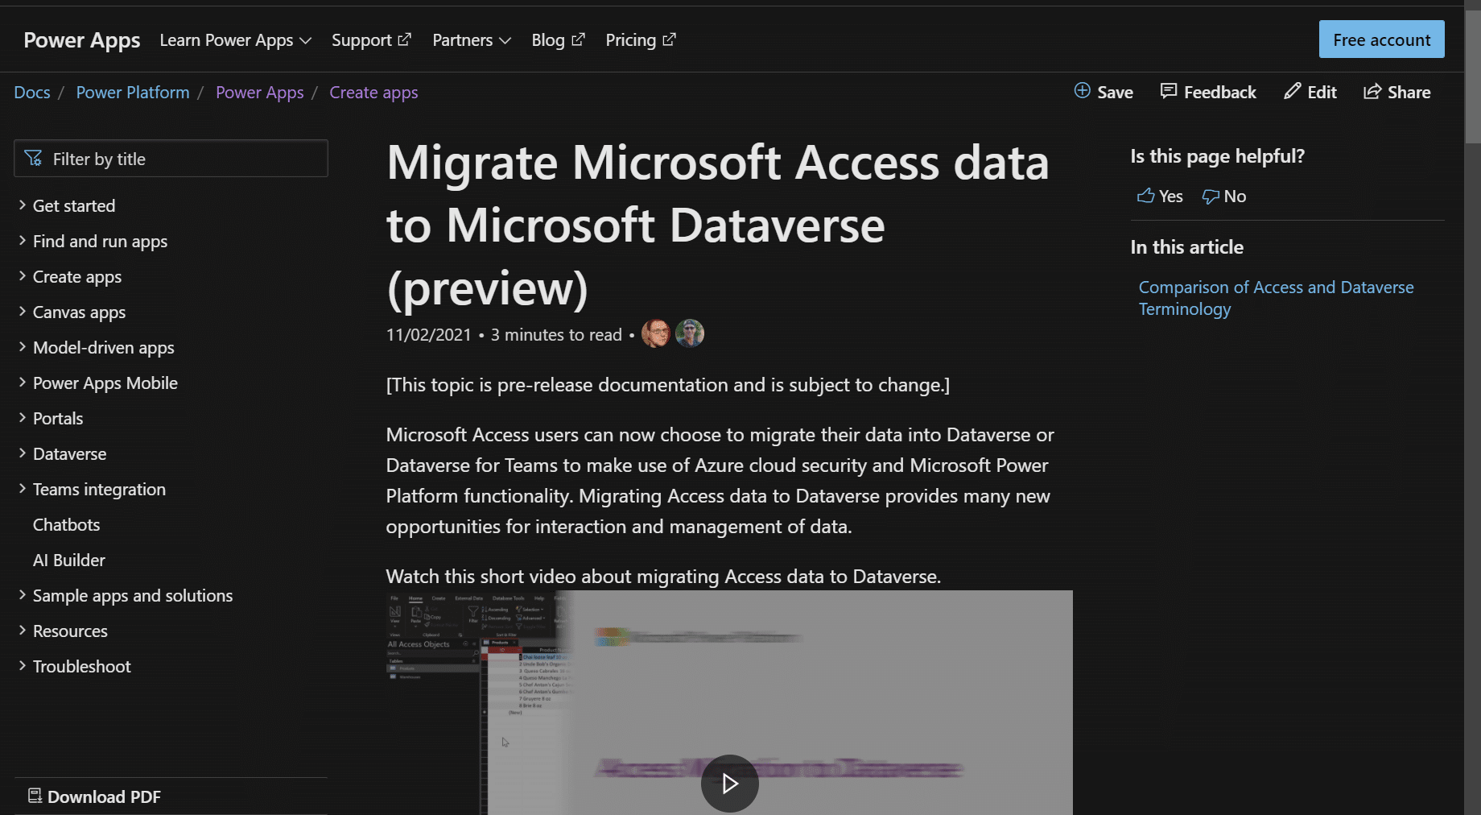Click the Share button label
Image resolution: width=1481 pixels, height=815 pixels.
(x=1409, y=92)
